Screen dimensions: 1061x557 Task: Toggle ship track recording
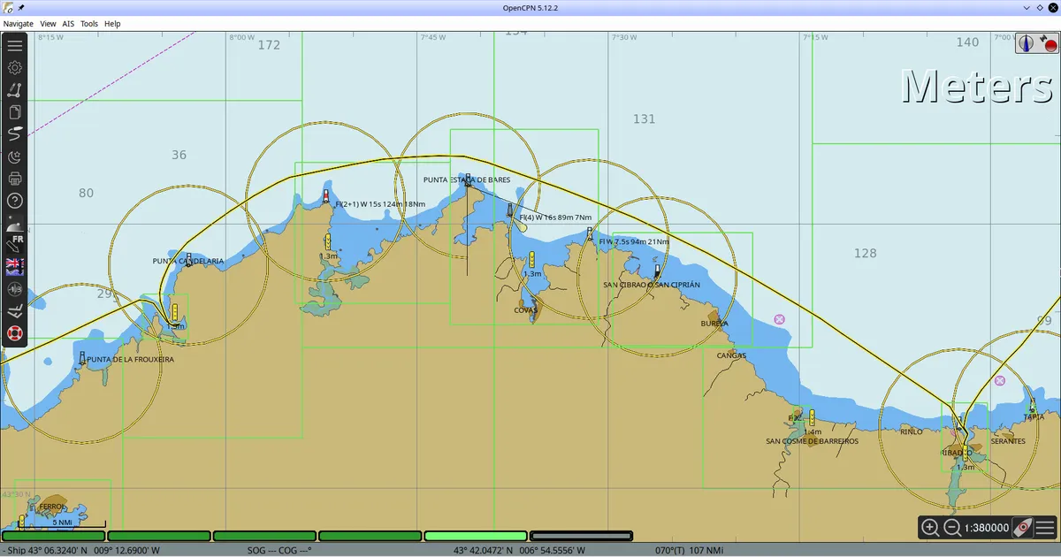pos(14,134)
